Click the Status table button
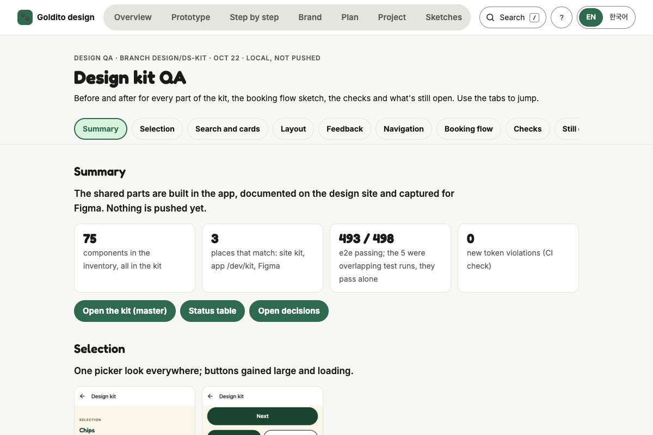 coord(212,311)
